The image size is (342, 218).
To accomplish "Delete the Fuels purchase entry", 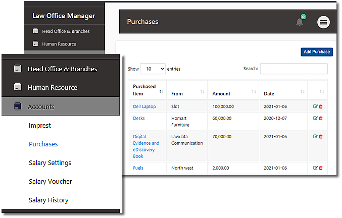I will point(321,168).
